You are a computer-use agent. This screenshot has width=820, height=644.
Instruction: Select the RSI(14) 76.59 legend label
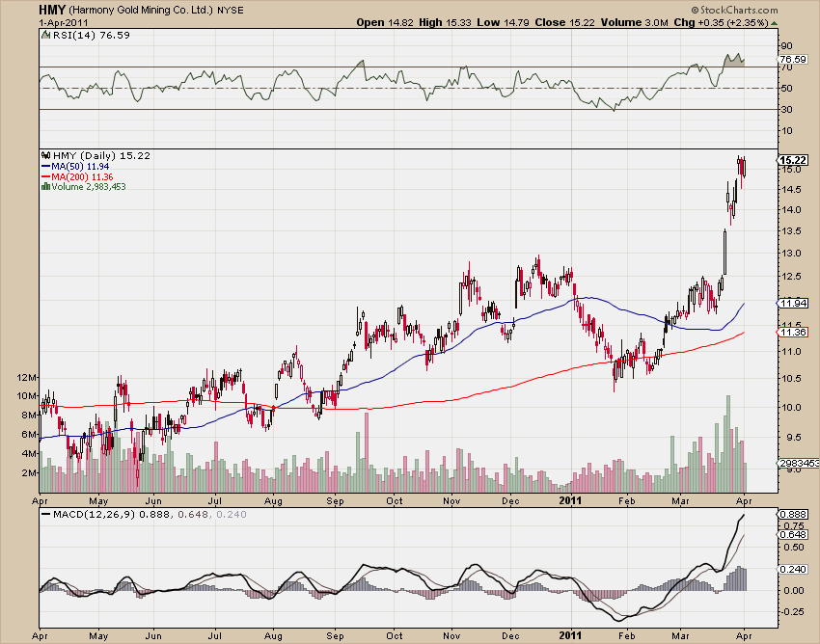click(x=91, y=35)
